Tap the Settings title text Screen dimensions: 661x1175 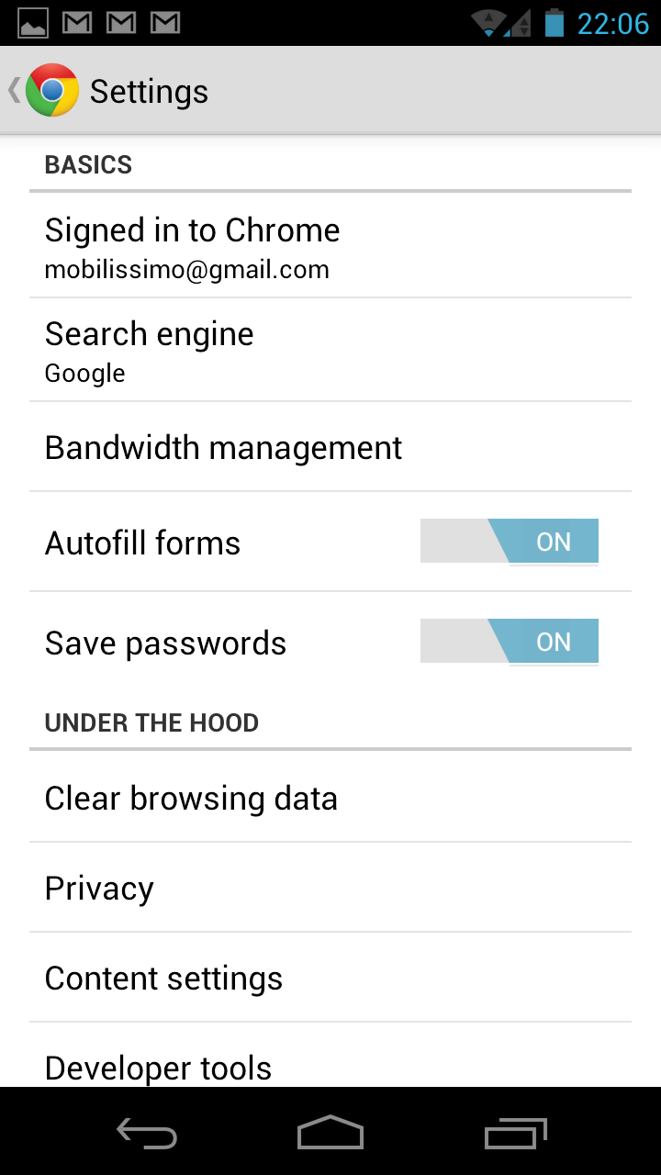coord(149,92)
